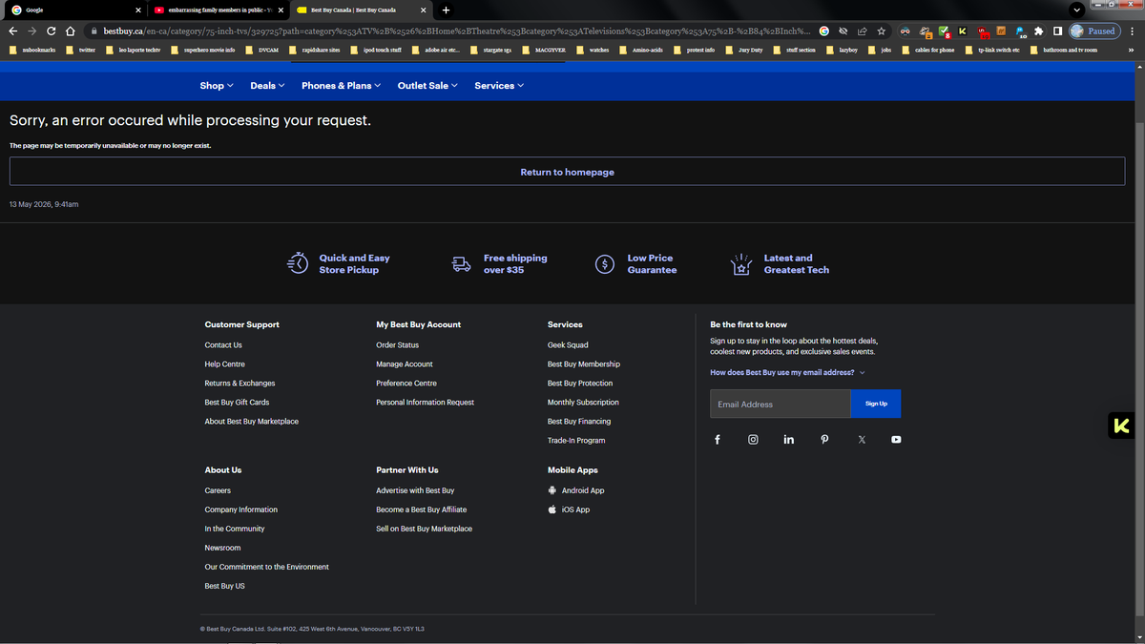The image size is (1145, 644).
Task: Show more bookmarks with the double chevron
Action: coord(1131,50)
